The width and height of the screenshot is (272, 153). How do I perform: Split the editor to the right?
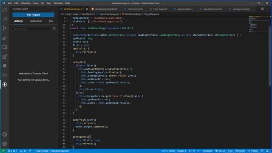(x=263, y=9)
